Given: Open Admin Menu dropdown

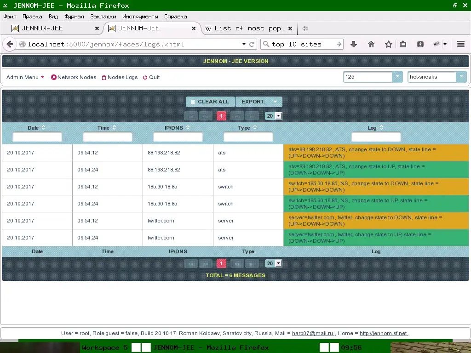Looking at the screenshot, I should (x=25, y=77).
